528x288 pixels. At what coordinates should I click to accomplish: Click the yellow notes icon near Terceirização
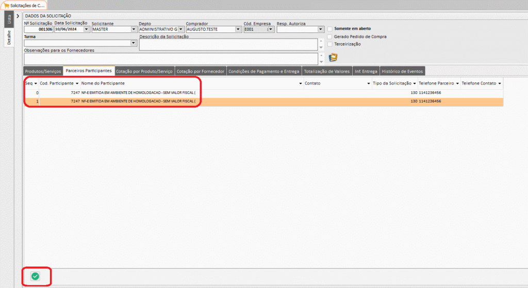333,57
